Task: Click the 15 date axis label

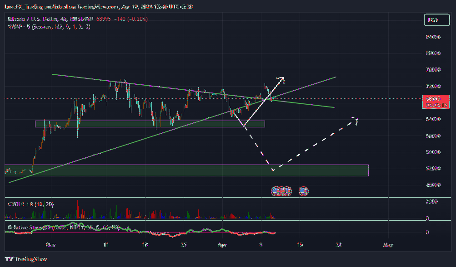Action: (x=300, y=245)
